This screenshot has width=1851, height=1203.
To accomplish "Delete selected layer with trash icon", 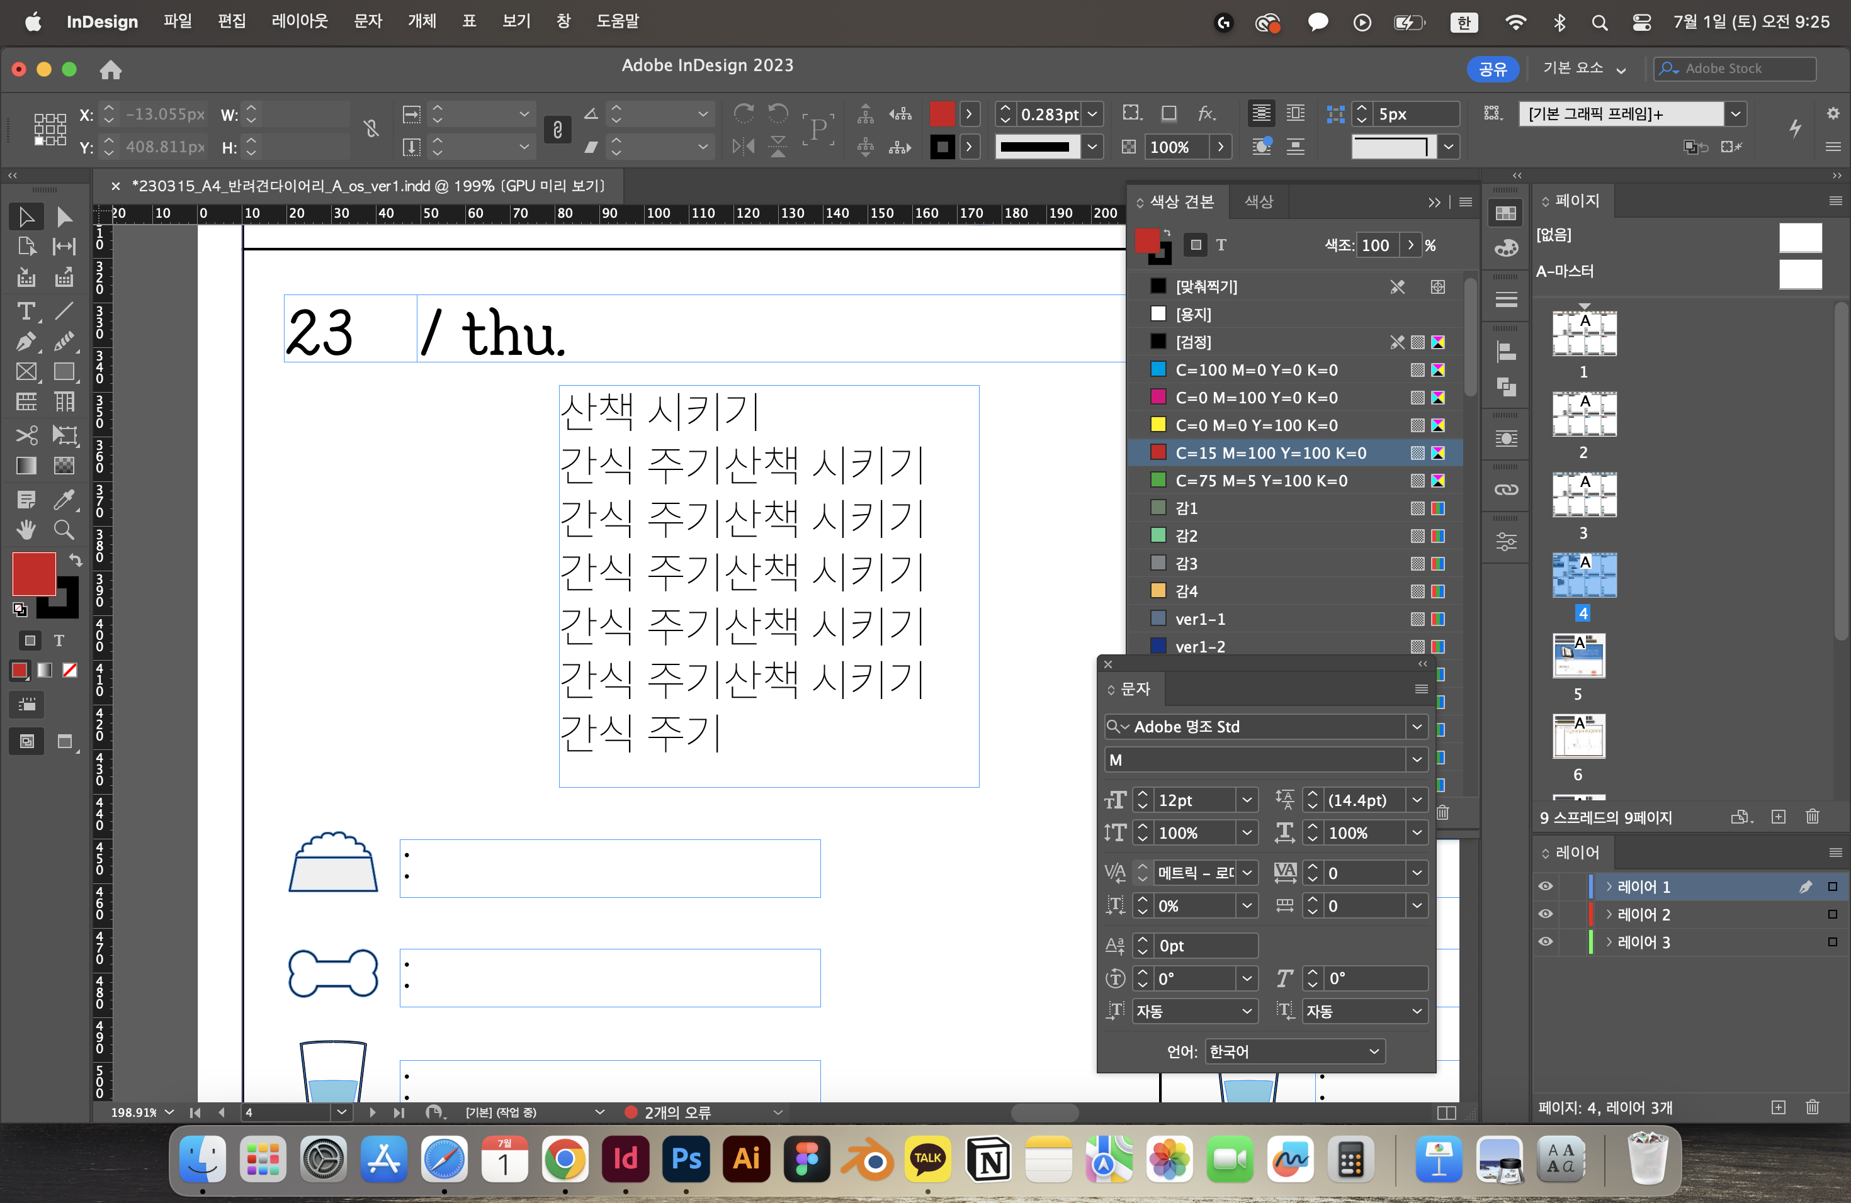I will point(1812,1107).
